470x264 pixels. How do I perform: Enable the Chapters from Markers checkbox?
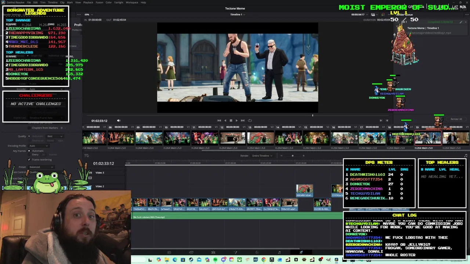pos(29,128)
